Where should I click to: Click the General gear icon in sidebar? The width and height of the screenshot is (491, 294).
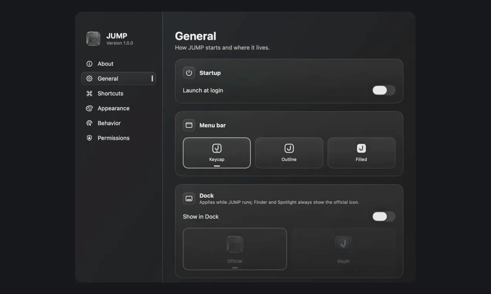pyautogui.click(x=89, y=79)
